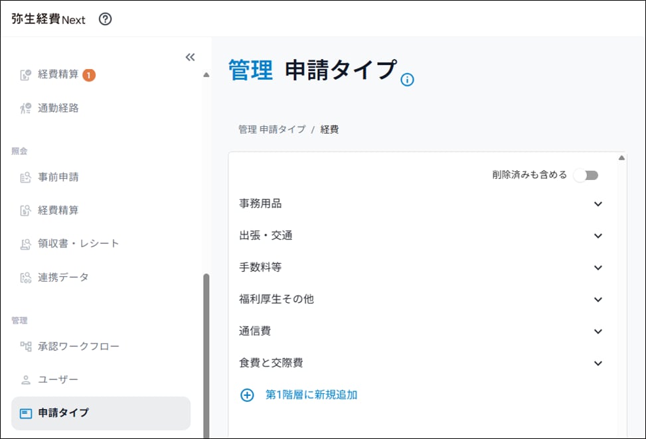Expand the 食費と交際費 category chevron
This screenshot has width=646, height=439.
[598, 363]
